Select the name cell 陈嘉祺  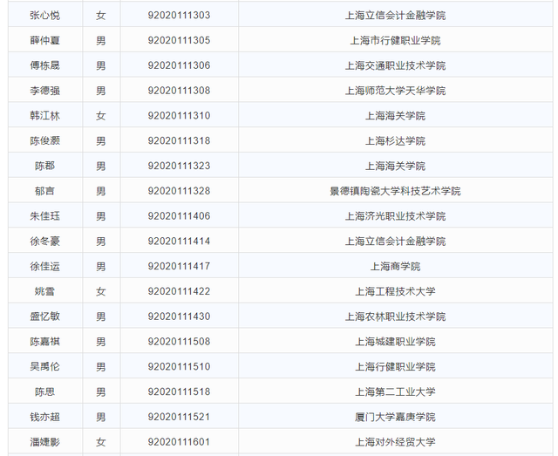tap(44, 342)
